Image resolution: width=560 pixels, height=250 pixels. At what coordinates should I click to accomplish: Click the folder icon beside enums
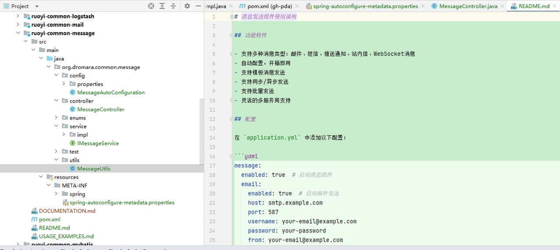65,118
